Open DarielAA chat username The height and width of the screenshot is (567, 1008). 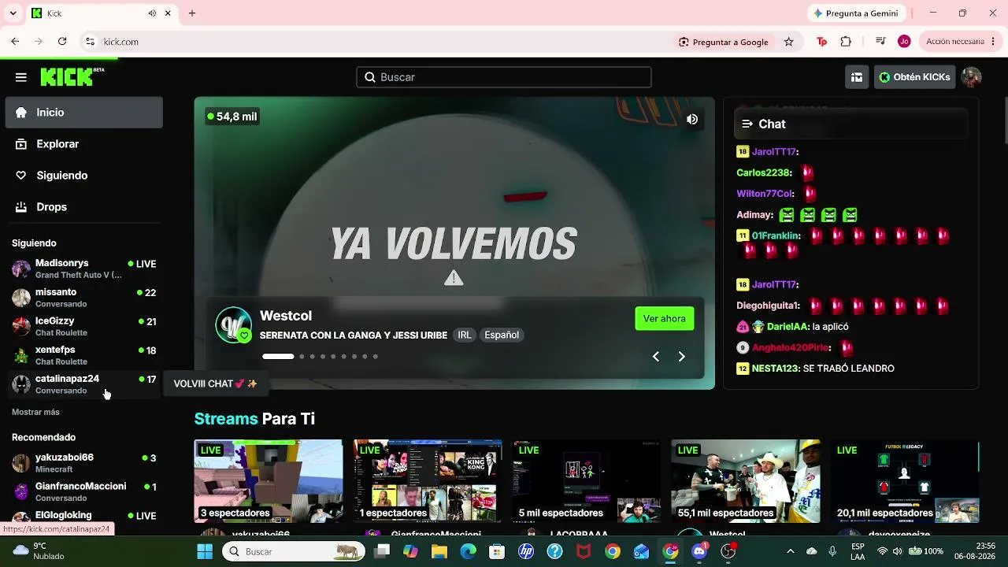787,327
